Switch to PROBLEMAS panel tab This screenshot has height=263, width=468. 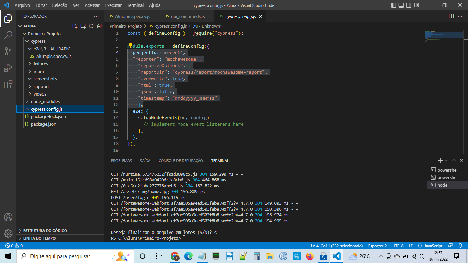pos(121,161)
